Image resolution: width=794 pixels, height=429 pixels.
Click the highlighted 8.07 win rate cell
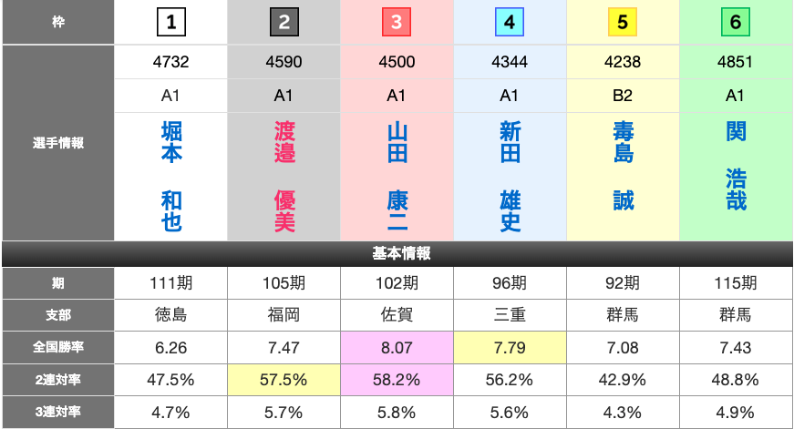[x=397, y=347]
